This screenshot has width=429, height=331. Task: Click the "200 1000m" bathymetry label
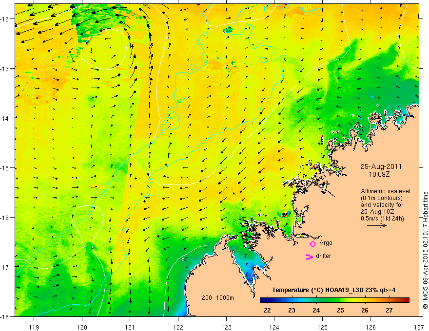pos(218,298)
